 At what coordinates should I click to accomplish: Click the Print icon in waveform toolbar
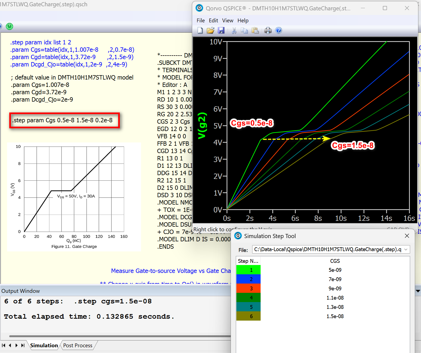268,31
